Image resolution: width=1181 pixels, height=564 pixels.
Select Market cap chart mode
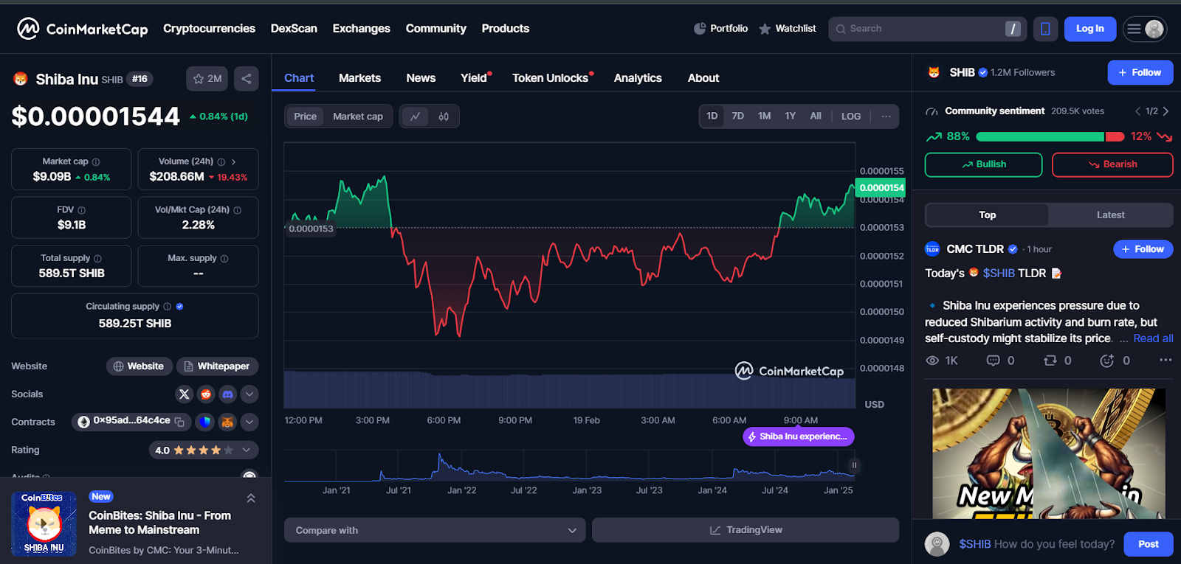(x=358, y=116)
